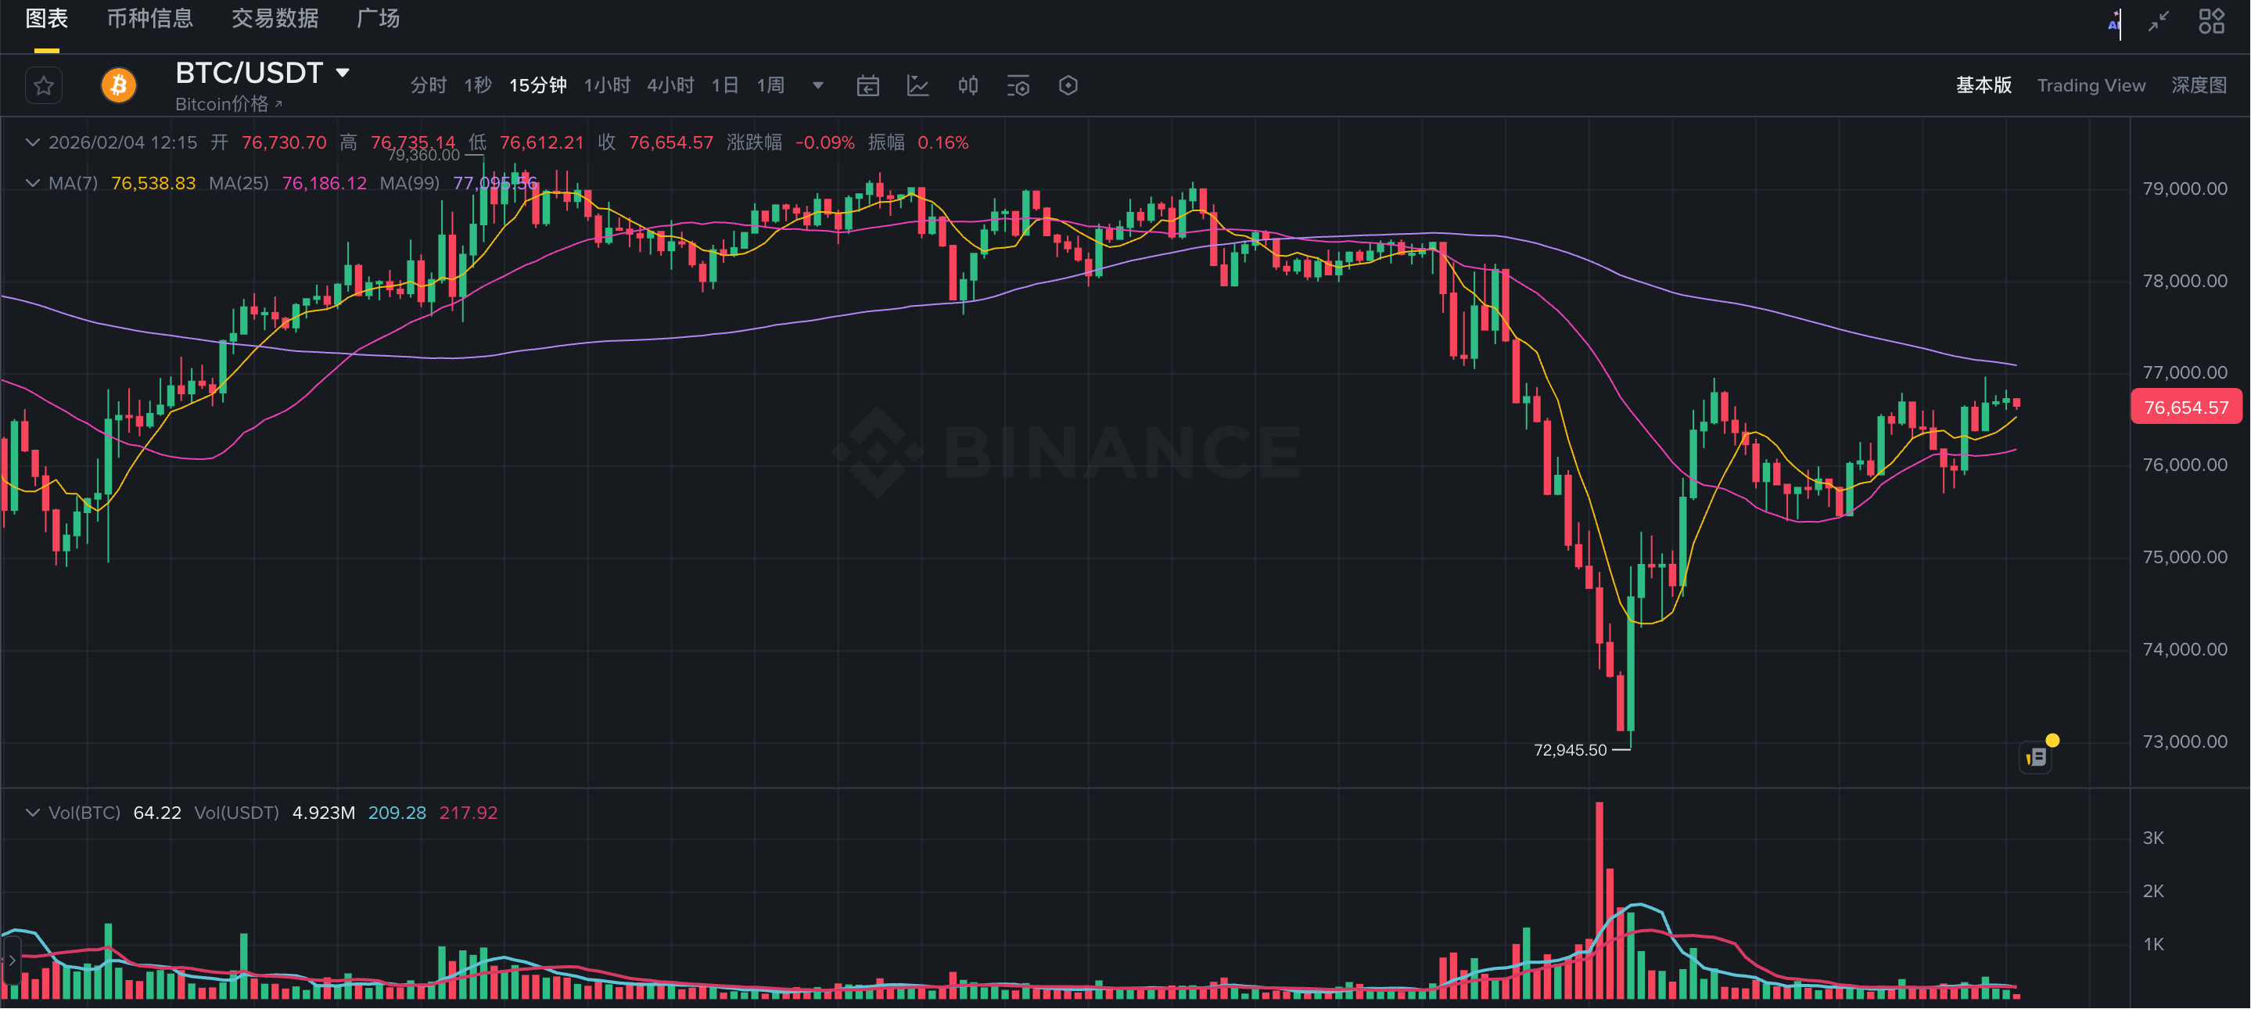Screen dimensions: 2251x1009
Task: Collapse the MA indicator row chevron
Action: coord(32,184)
